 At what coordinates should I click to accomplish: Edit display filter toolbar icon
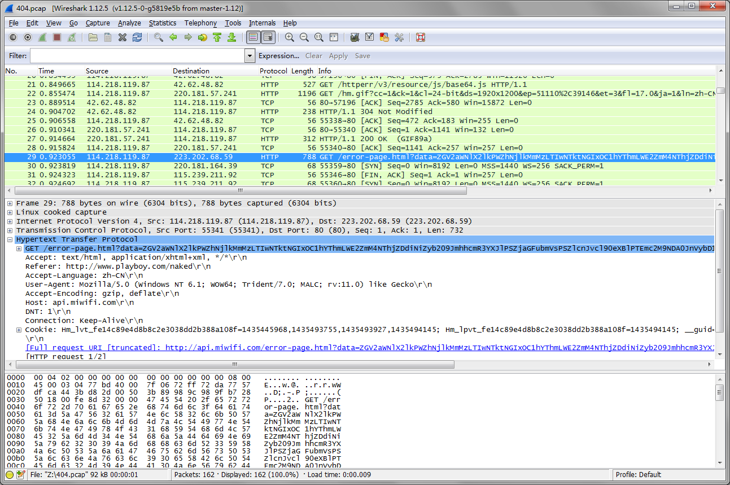(x=370, y=37)
